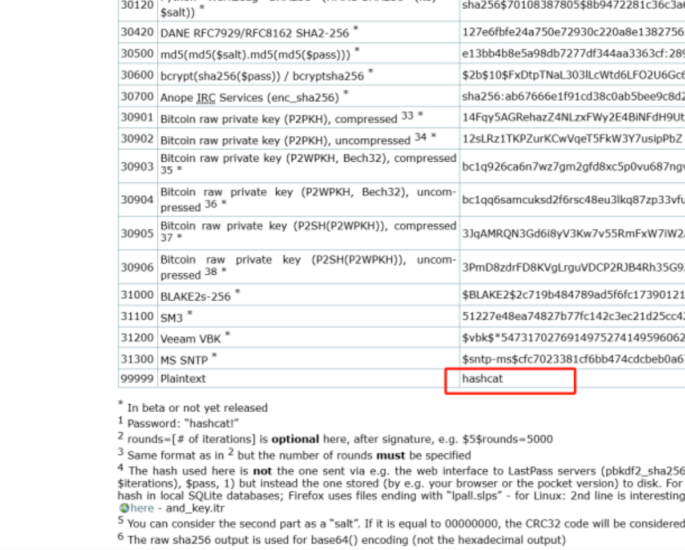This screenshot has height=550, width=685.
Task: Click footnote reference 37 on the 30905 row
Action: click(166, 238)
